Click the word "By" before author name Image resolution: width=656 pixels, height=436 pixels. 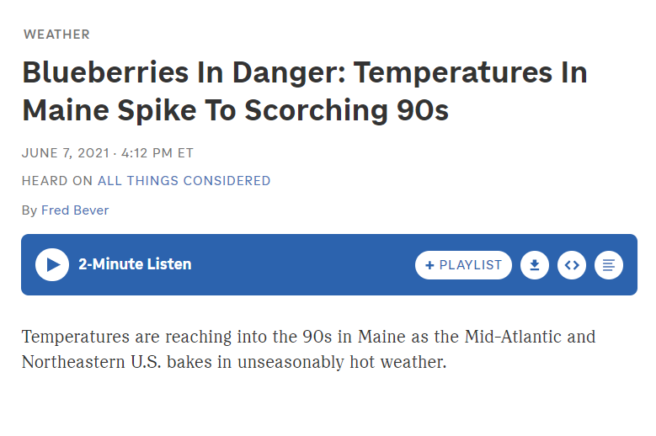click(x=29, y=210)
